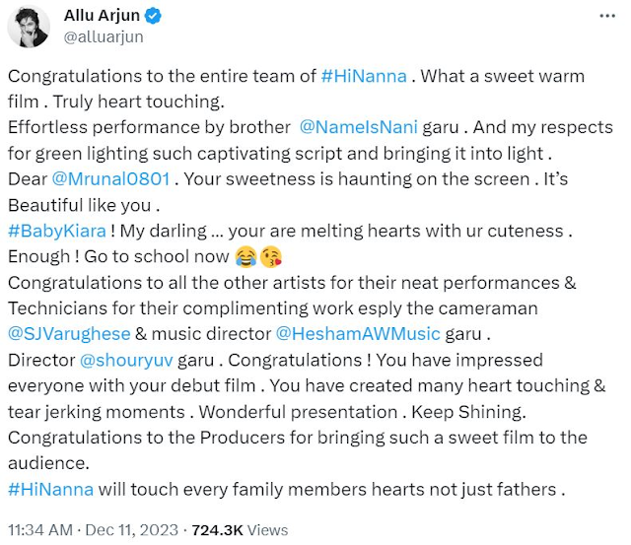The height and width of the screenshot is (545, 631).
Task: Visit the @NameIsNani mention
Action: [x=358, y=127]
